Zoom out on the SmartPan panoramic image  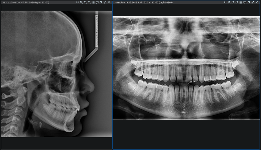click(x=237, y=2)
